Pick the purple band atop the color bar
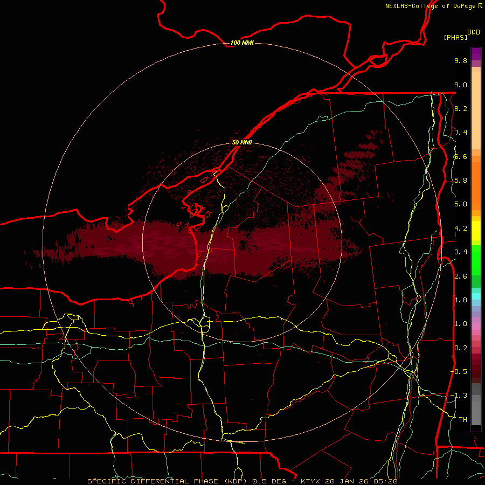This screenshot has height=485, width=485. pyautogui.click(x=476, y=54)
